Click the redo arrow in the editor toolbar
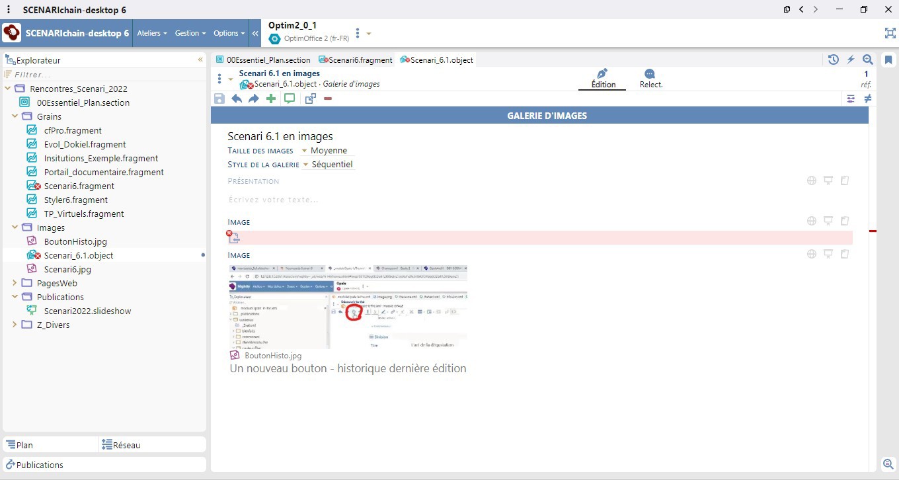 (x=254, y=99)
